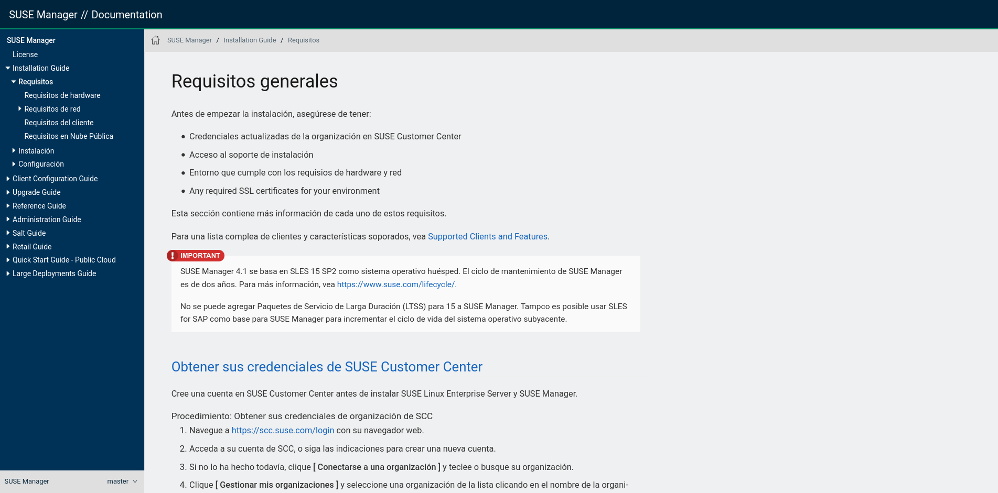Click the Requisitos generales page title
Screen dimensions: 998x493
(254, 81)
